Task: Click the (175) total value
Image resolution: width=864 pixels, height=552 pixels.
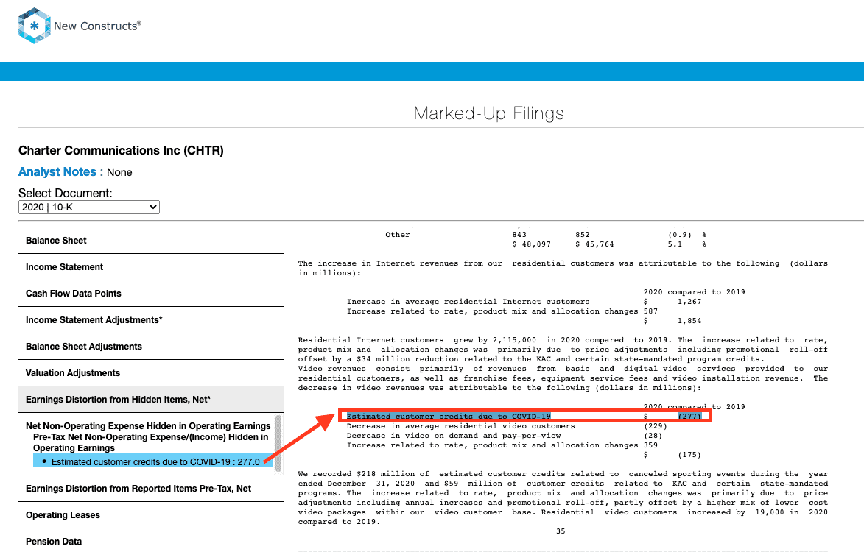Action: [x=689, y=455]
